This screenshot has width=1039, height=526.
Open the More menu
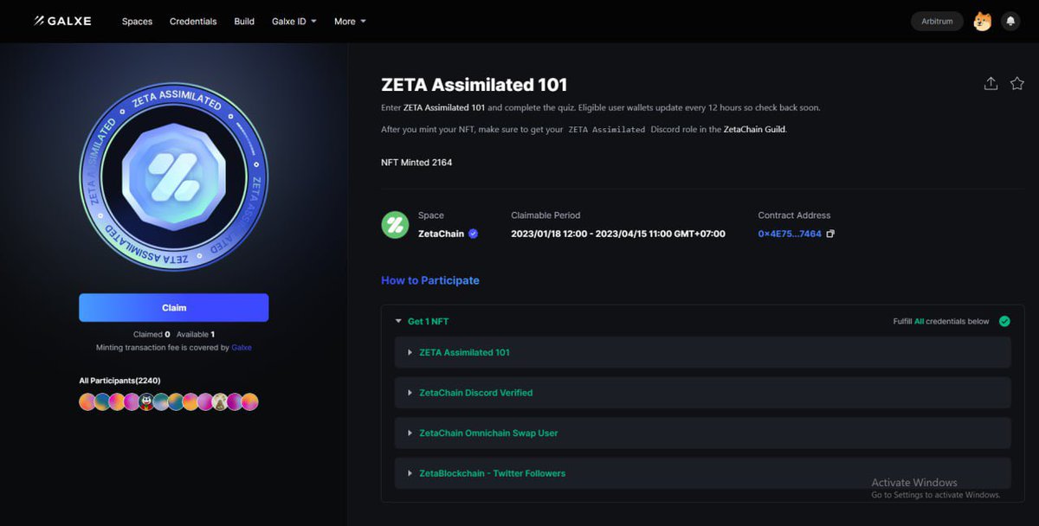coord(349,21)
